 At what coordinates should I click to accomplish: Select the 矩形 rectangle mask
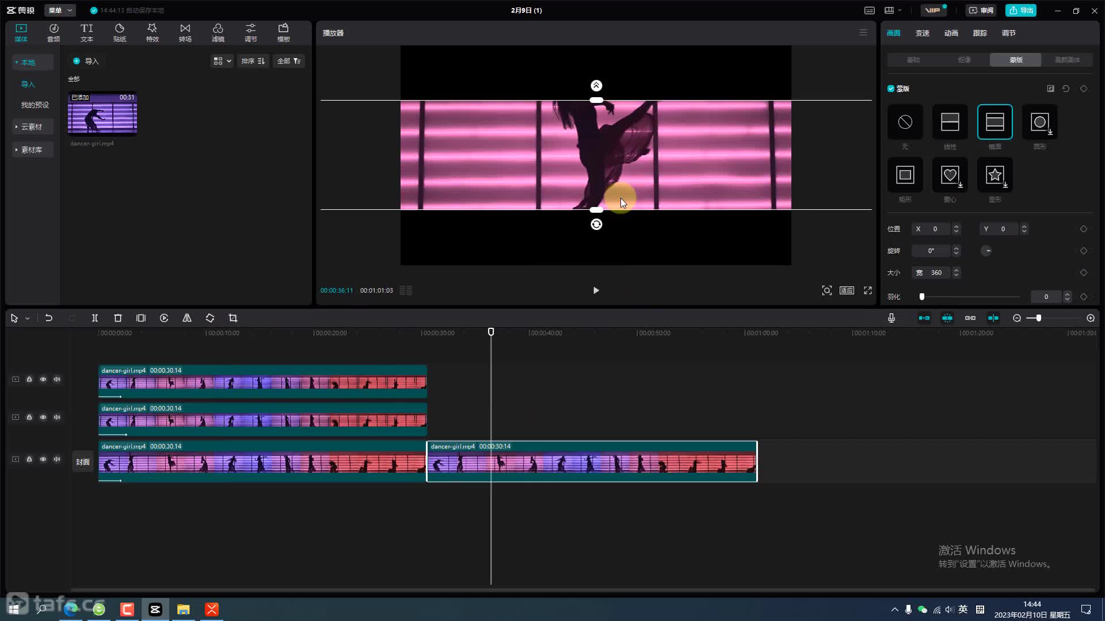click(905, 175)
